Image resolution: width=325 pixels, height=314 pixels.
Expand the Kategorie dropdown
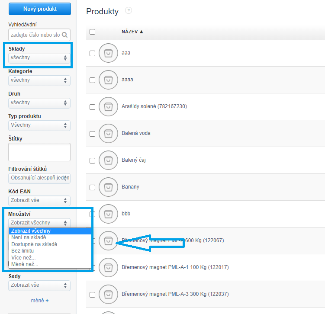point(39,80)
